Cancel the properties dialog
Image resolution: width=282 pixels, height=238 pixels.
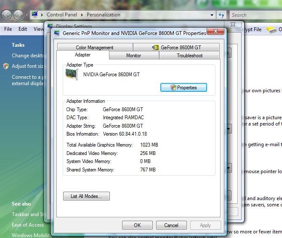[171, 225]
